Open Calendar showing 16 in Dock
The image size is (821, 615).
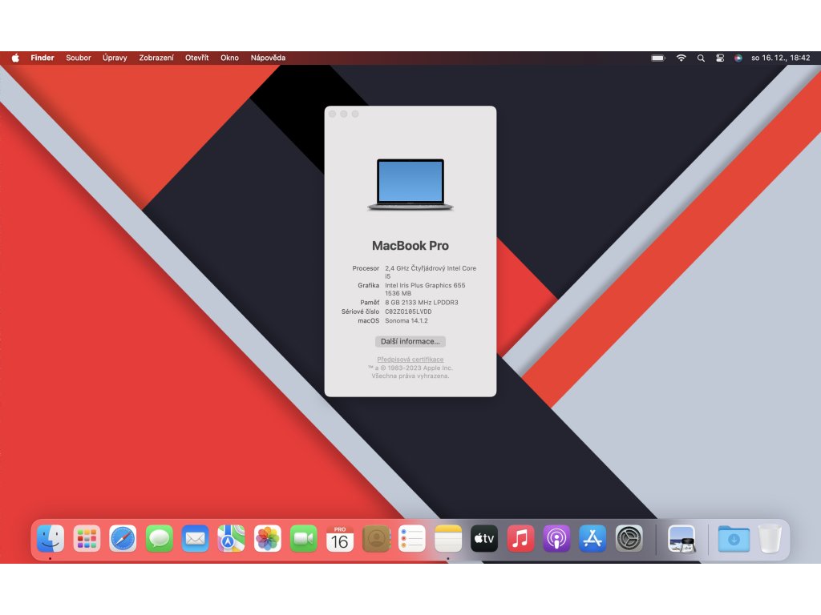[340, 538]
